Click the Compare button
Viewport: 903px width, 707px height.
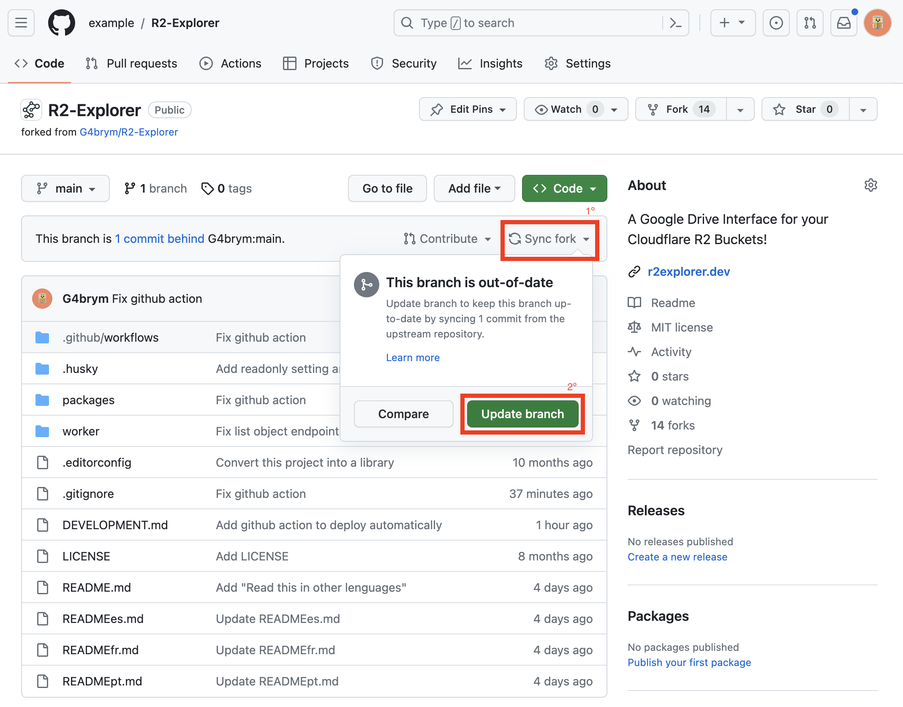[x=403, y=414]
